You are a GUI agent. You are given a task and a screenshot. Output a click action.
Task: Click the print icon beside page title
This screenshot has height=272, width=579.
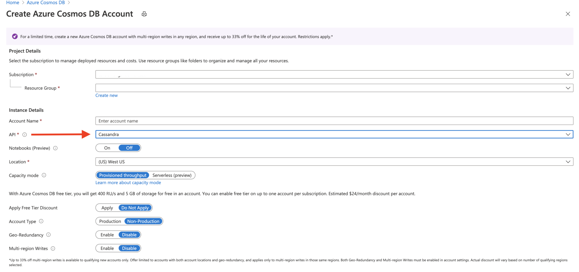(144, 14)
